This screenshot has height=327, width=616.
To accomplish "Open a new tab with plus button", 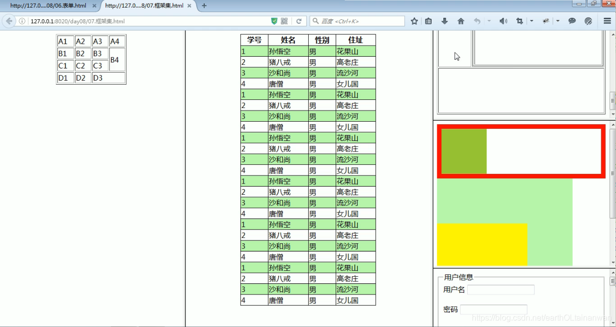I will coord(204,6).
